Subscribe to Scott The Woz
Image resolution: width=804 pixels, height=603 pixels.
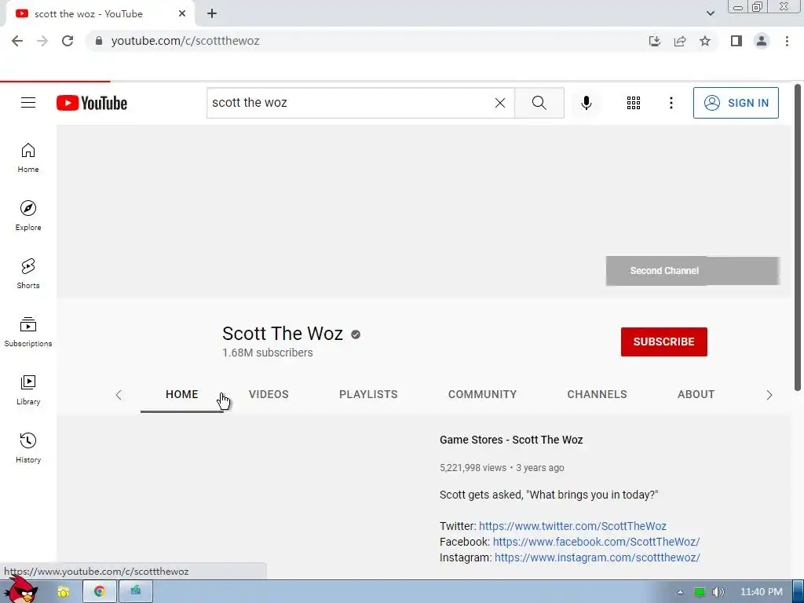coord(664,342)
